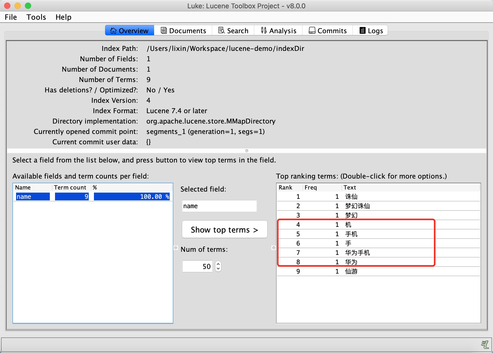Click the 'No / Yes' optimized value
Image resolution: width=493 pixels, height=353 pixels.
pos(160,90)
